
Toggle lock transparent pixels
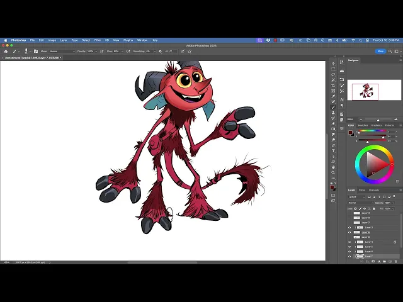click(x=355, y=209)
